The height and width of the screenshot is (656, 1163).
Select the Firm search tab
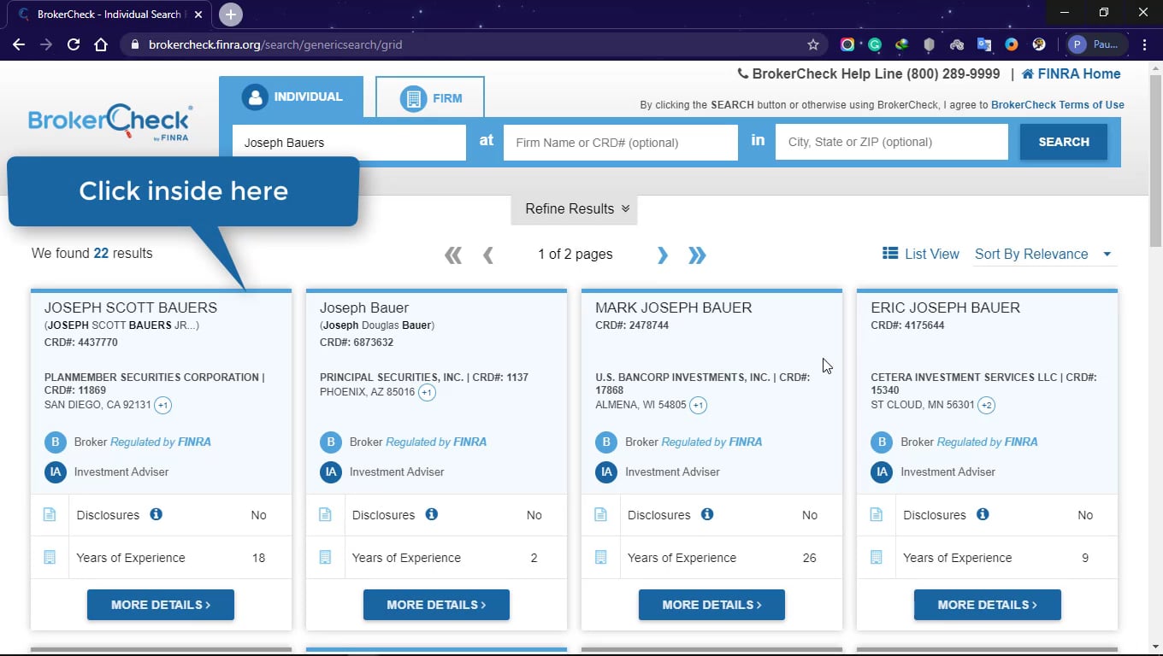[x=430, y=98]
